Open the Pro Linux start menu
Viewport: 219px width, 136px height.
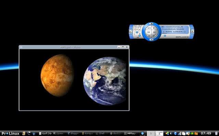click(10, 133)
